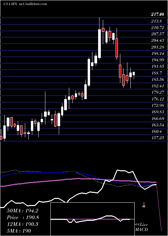This screenshot has width=168, height=236.
Task: Click the <<Live MACD label
Action: tap(141, 227)
